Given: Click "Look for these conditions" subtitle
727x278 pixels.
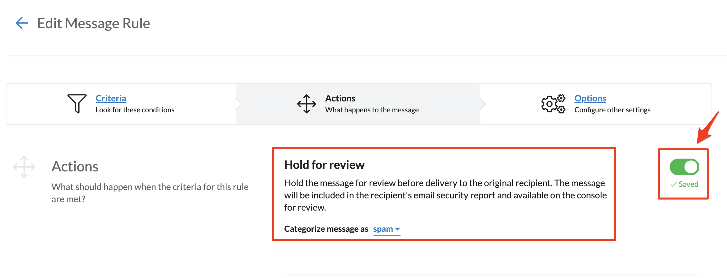Looking at the screenshot, I should pyautogui.click(x=135, y=110).
